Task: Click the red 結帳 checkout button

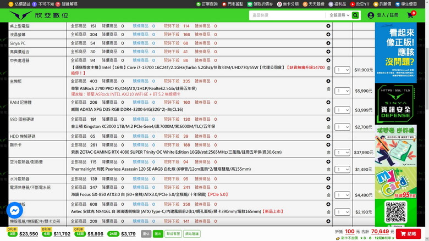Action: coord(408,234)
